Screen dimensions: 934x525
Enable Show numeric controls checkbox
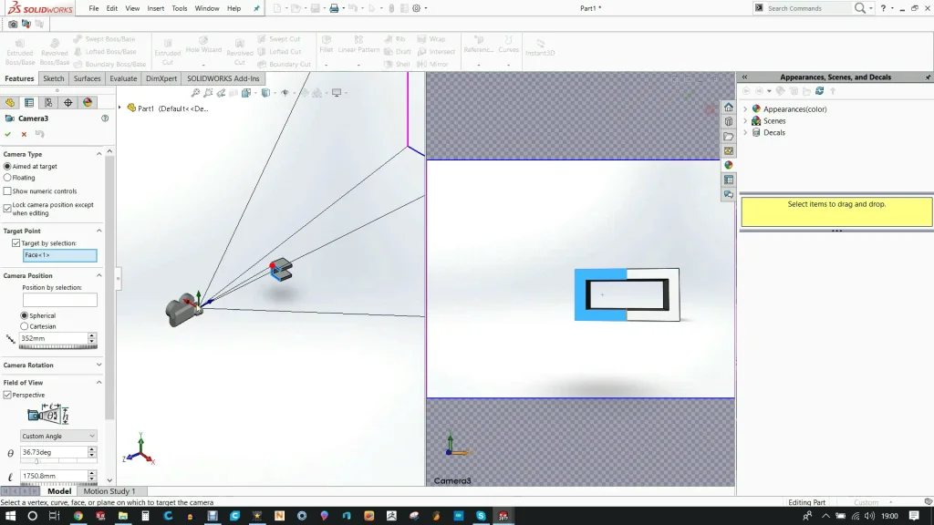pos(7,191)
